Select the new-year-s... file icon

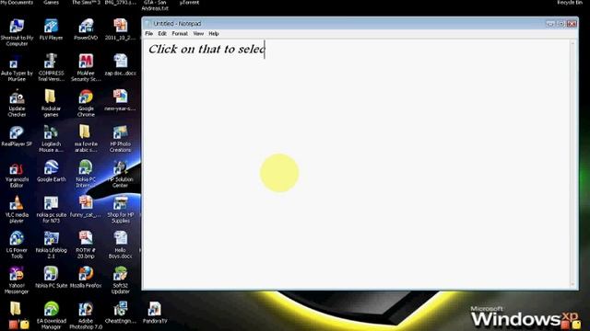[x=121, y=97]
